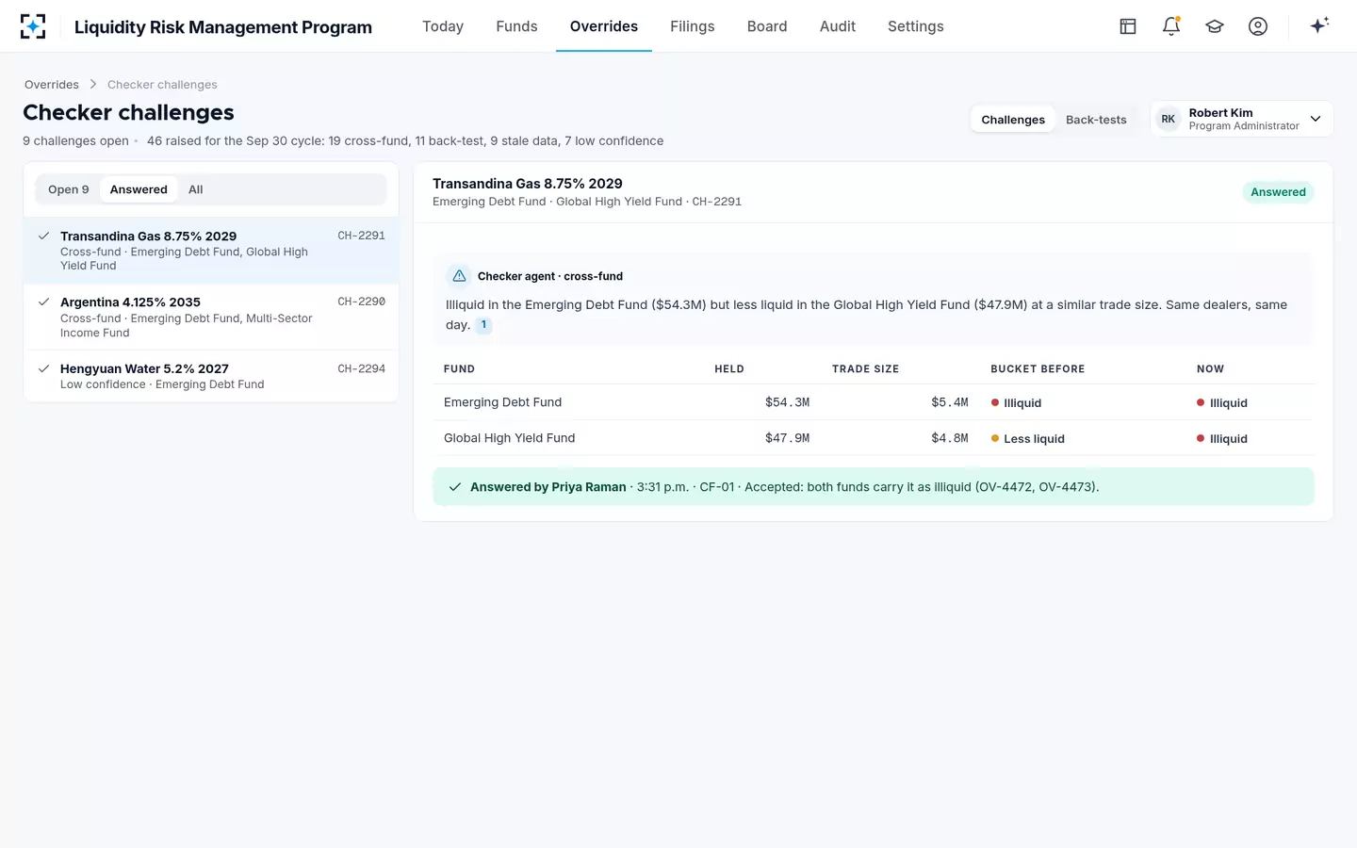Image resolution: width=1357 pixels, height=848 pixels.
Task: Open the Settings tab
Action: 916,26
